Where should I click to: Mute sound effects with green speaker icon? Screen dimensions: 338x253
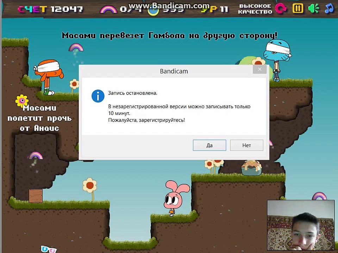point(313,8)
